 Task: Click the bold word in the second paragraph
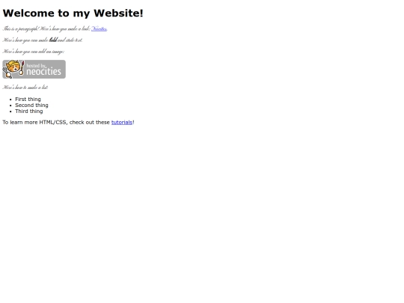pyautogui.click(x=53, y=40)
